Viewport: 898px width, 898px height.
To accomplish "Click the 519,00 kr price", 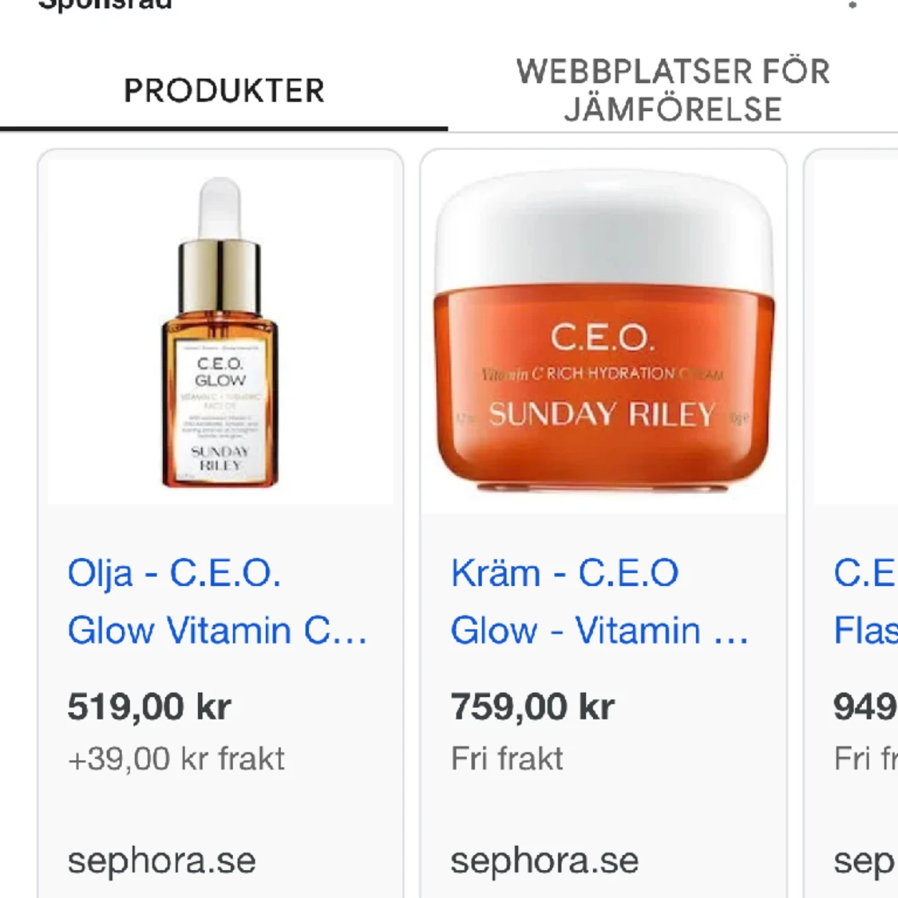I will click(x=149, y=706).
